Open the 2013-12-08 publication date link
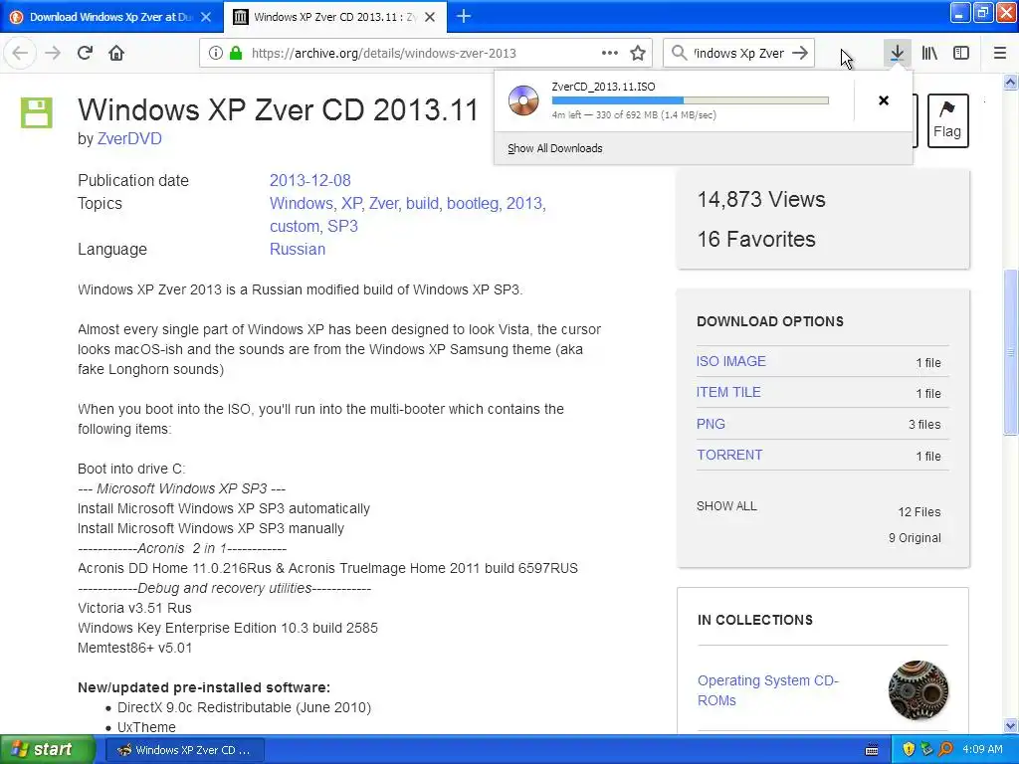Image resolution: width=1019 pixels, height=764 pixels. point(310,181)
